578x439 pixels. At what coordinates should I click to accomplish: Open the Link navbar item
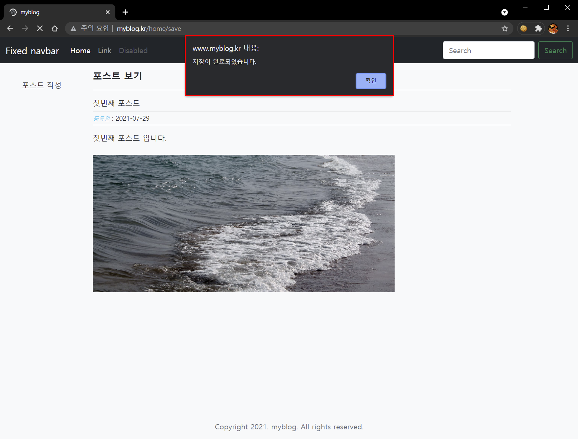(104, 51)
